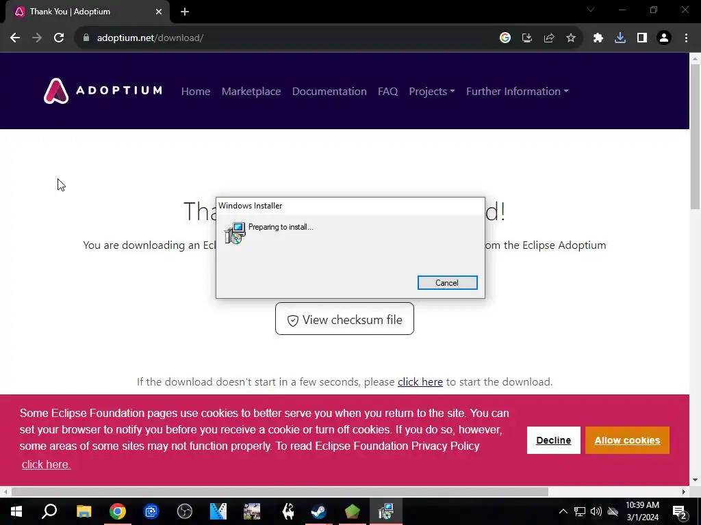Open privacy policy 'click here.' link
The image size is (701, 525).
pos(46,464)
